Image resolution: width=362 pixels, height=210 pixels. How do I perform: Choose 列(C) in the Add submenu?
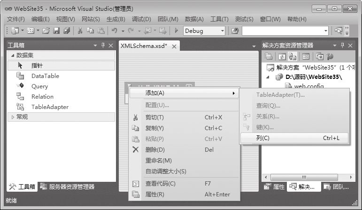point(294,138)
